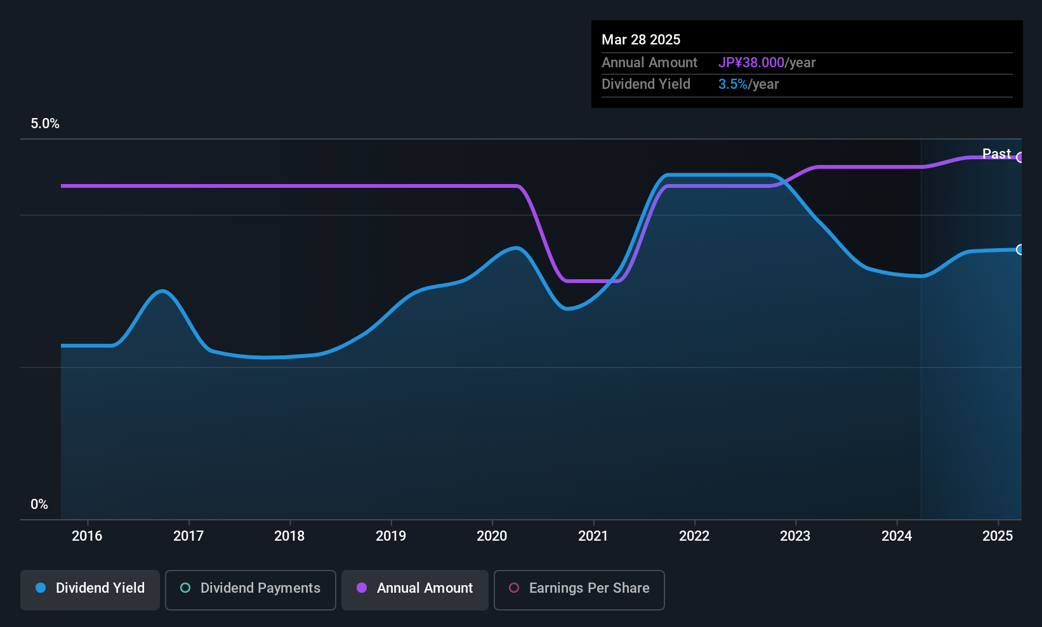Click the blue Dividend Yield legend dot
The image size is (1042, 627).
coord(41,588)
